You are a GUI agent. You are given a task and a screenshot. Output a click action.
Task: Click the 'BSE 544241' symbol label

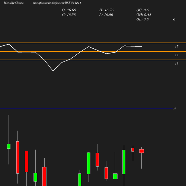coord(73,3)
